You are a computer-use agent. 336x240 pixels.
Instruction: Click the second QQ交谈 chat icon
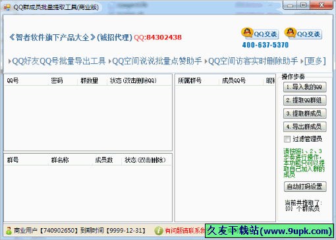[x=303, y=34]
